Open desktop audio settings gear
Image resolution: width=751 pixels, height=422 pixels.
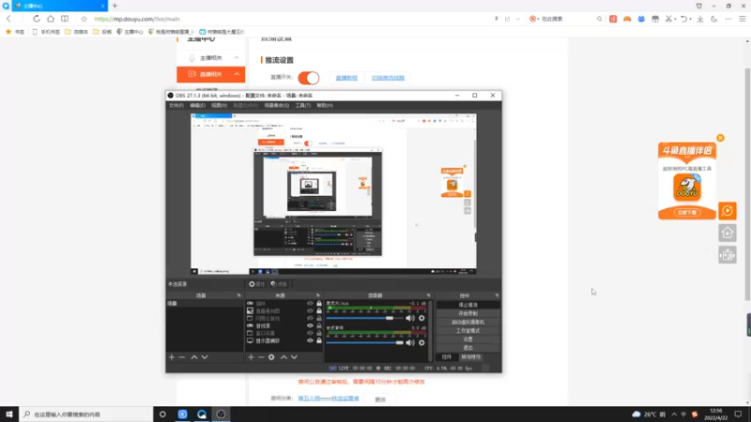[x=421, y=342]
